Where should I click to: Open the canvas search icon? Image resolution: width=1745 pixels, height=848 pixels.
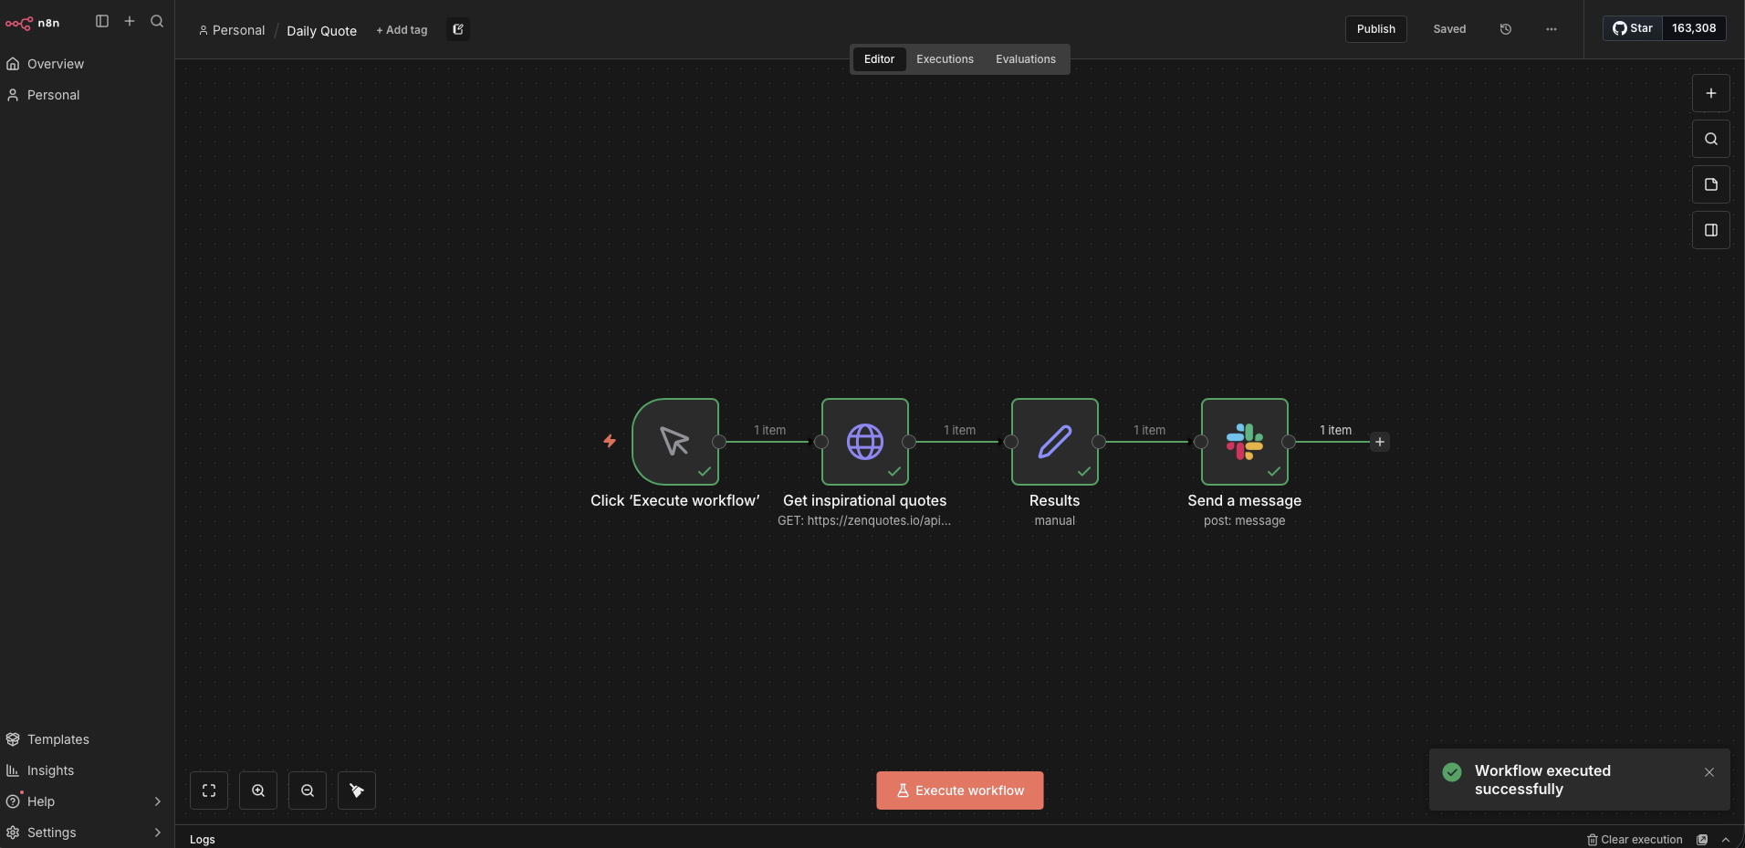click(x=1711, y=139)
